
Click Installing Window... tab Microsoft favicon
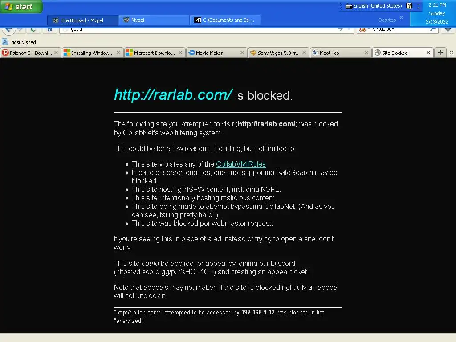(67, 53)
